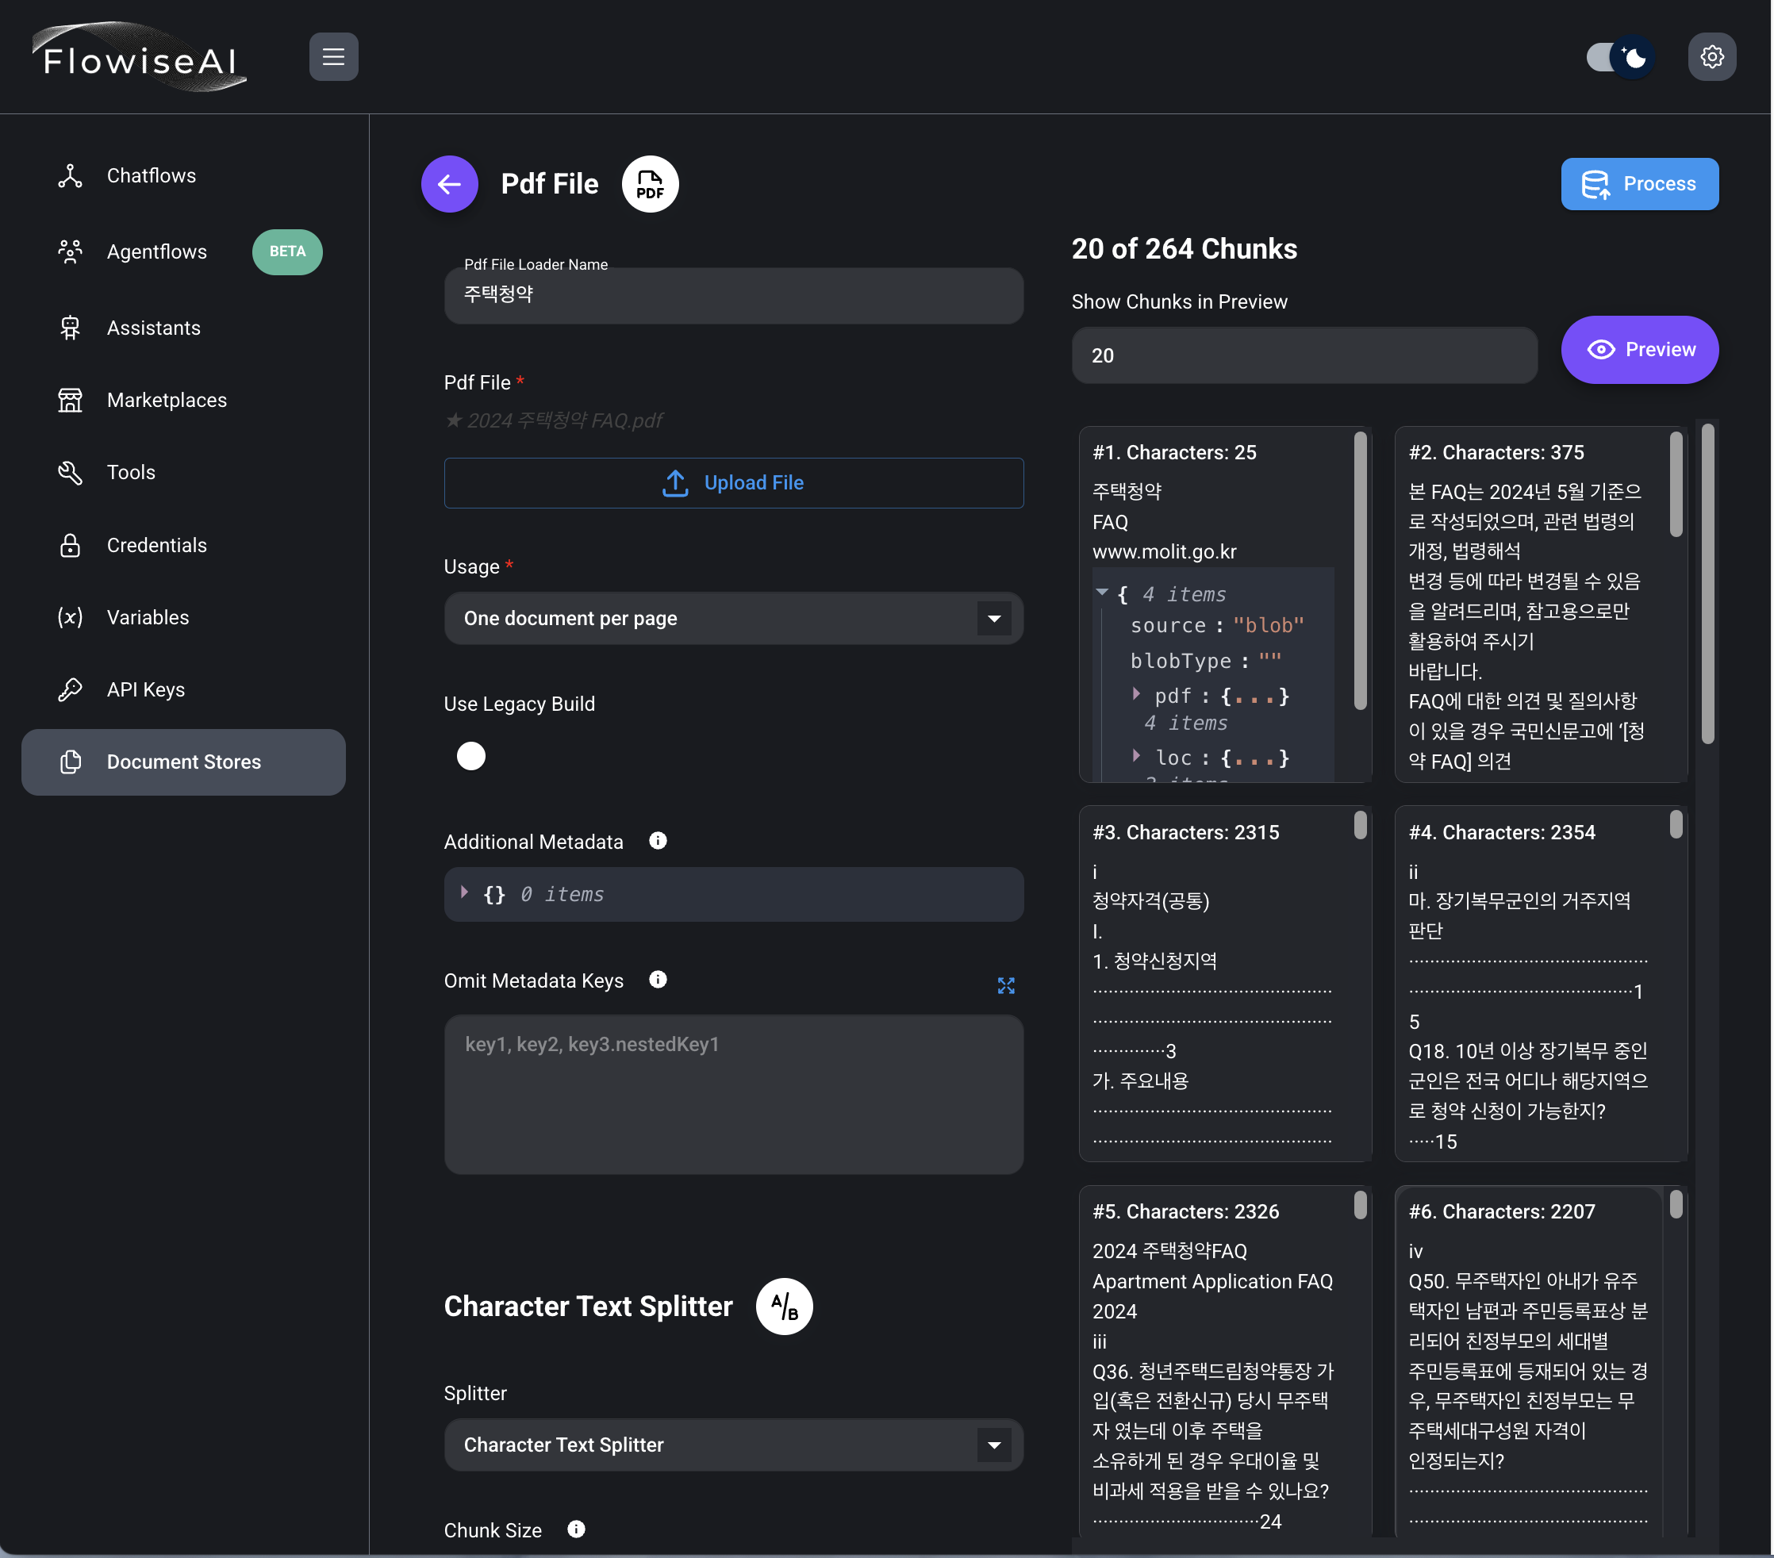Click the Additional Metadata info icon
Viewport: 1774px width, 1558px height.
[x=658, y=840]
